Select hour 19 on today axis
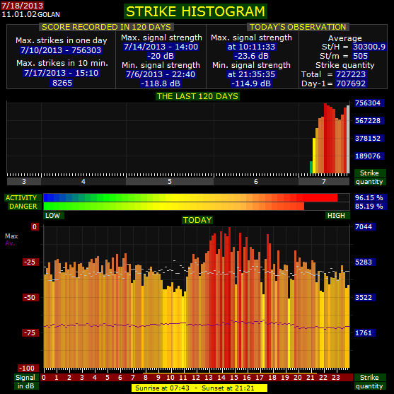The height and width of the screenshot is (394, 394). (285, 378)
